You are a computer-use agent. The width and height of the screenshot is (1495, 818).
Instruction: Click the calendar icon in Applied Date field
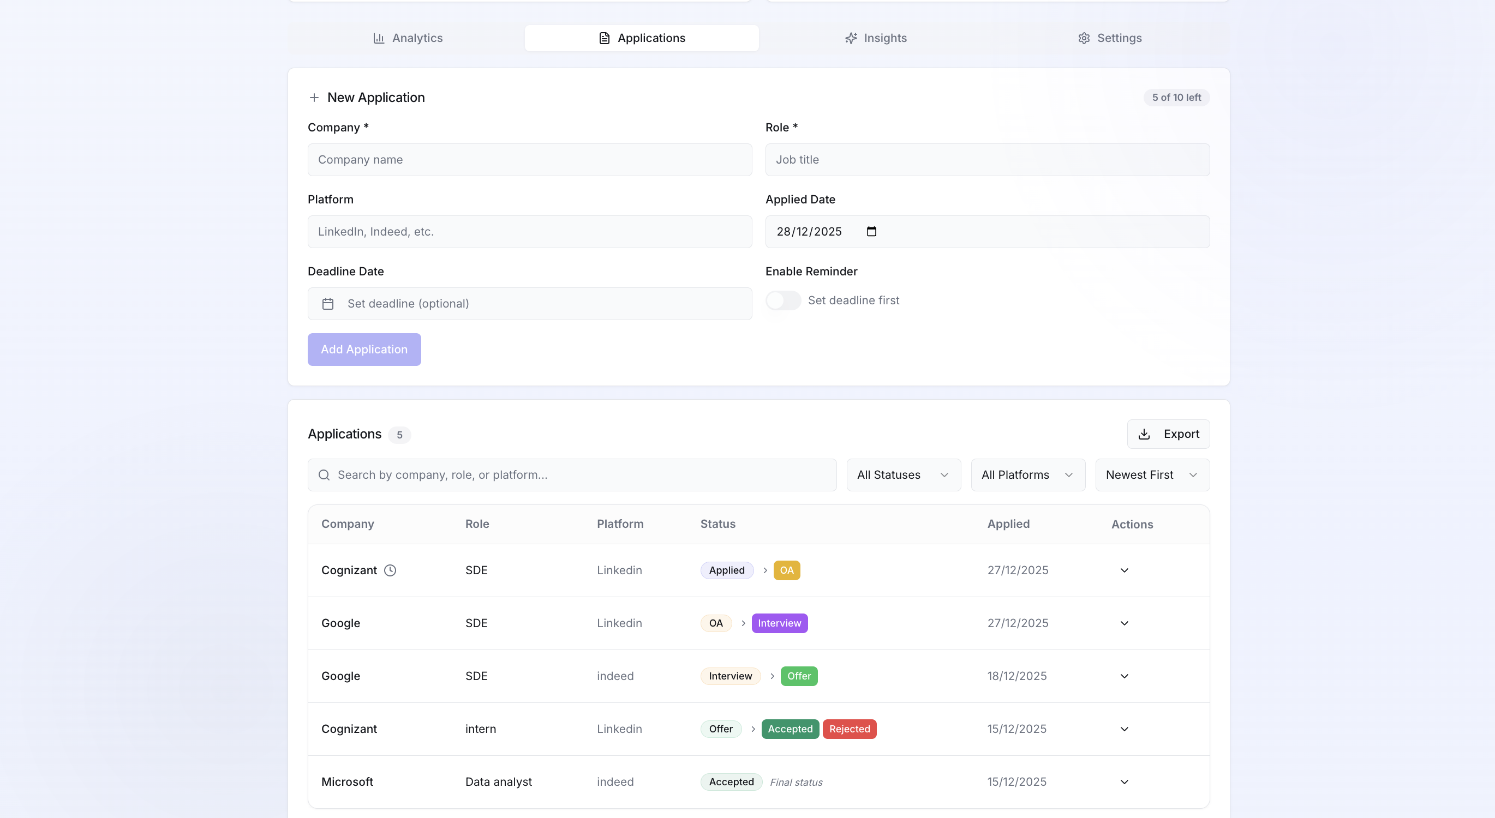click(871, 231)
